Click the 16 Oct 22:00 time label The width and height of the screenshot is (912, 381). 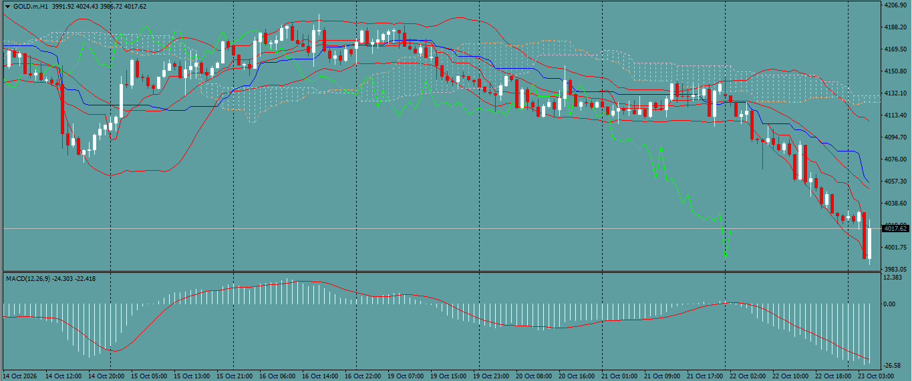[363, 376]
